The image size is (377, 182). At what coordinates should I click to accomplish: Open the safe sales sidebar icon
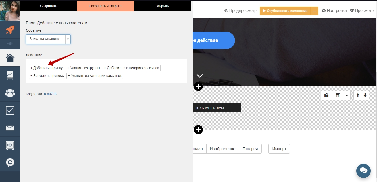click(10, 145)
